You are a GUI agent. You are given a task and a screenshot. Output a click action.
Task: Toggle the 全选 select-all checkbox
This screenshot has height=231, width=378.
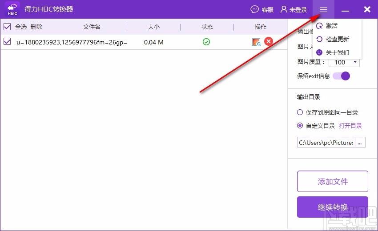coord(7,27)
